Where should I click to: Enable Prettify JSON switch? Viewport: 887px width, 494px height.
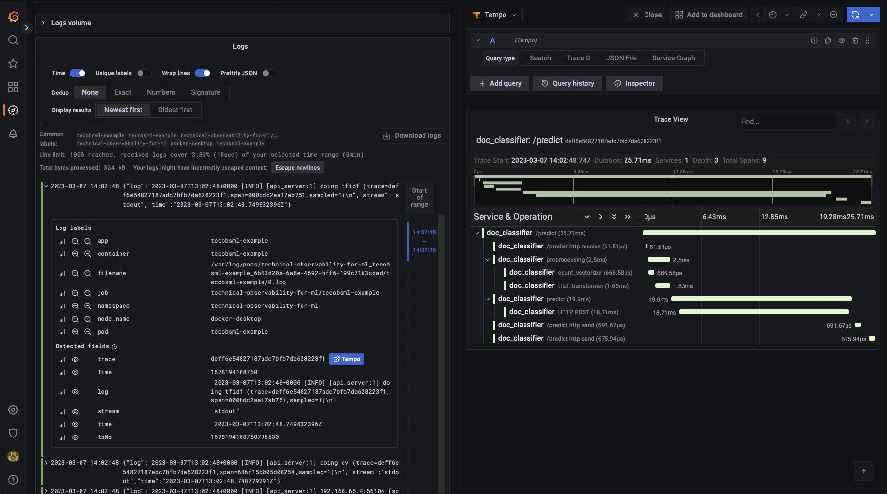[x=269, y=73]
